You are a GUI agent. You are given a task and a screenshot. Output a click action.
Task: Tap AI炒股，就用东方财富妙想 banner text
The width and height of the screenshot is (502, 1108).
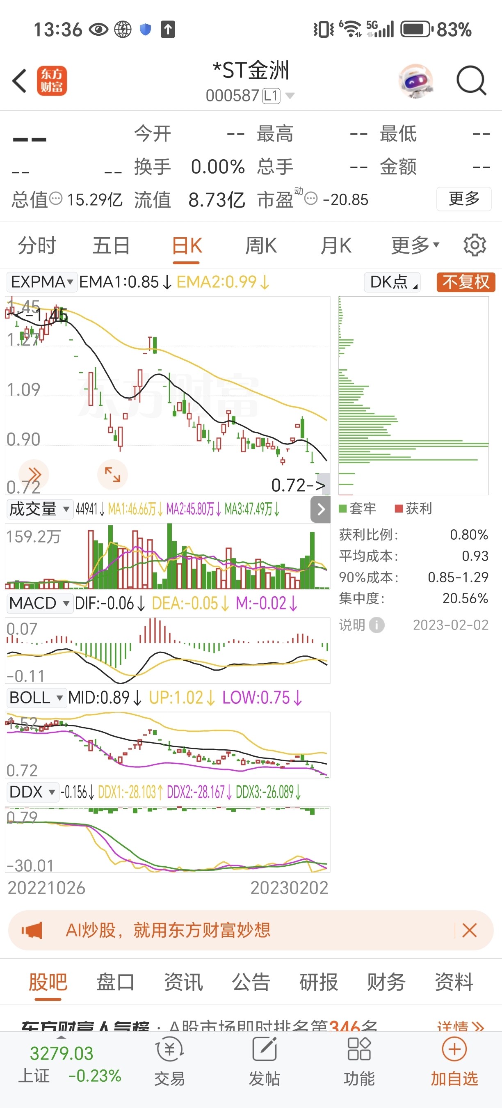pos(168,930)
